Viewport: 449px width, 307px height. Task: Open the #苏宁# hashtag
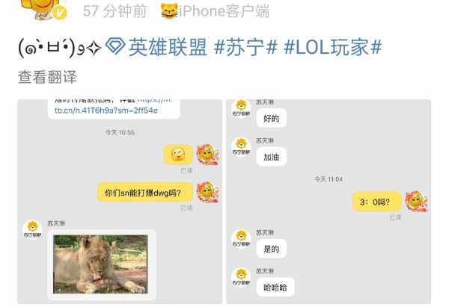point(245,47)
